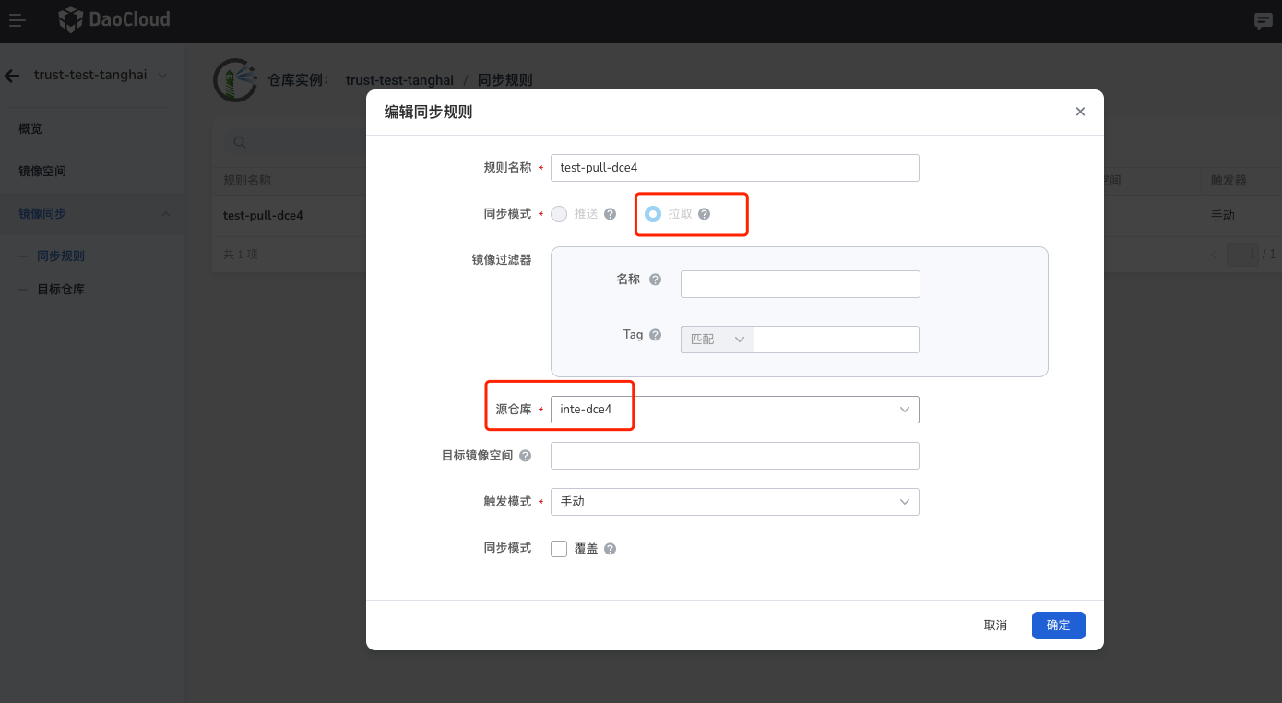Screen dimensions: 1282x703
Task: Select the 拉取 radio button
Action: tap(652, 213)
